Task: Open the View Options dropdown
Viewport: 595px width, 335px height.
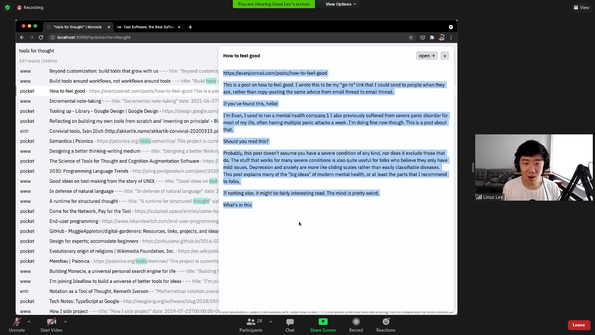Action: (341, 4)
